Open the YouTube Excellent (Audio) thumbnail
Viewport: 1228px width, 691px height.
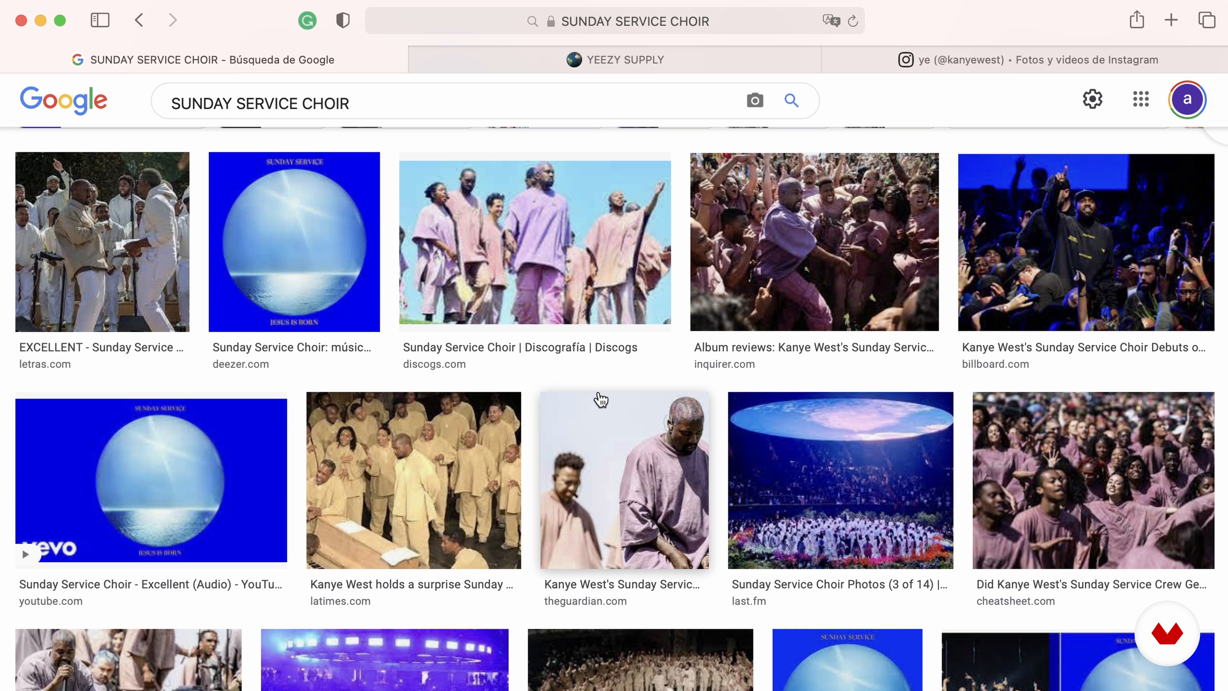click(x=151, y=480)
